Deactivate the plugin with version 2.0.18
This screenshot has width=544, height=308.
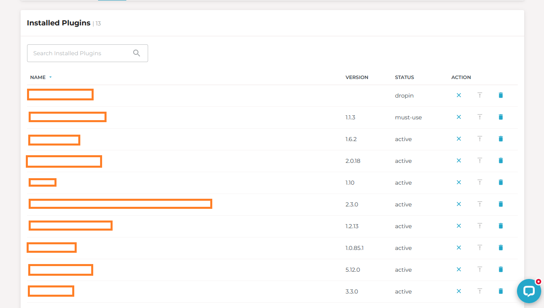tap(458, 160)
